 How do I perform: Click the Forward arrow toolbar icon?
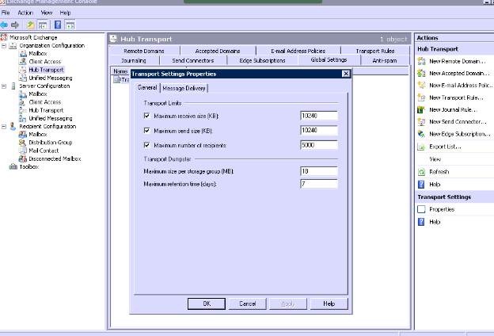tap(15, 25)
